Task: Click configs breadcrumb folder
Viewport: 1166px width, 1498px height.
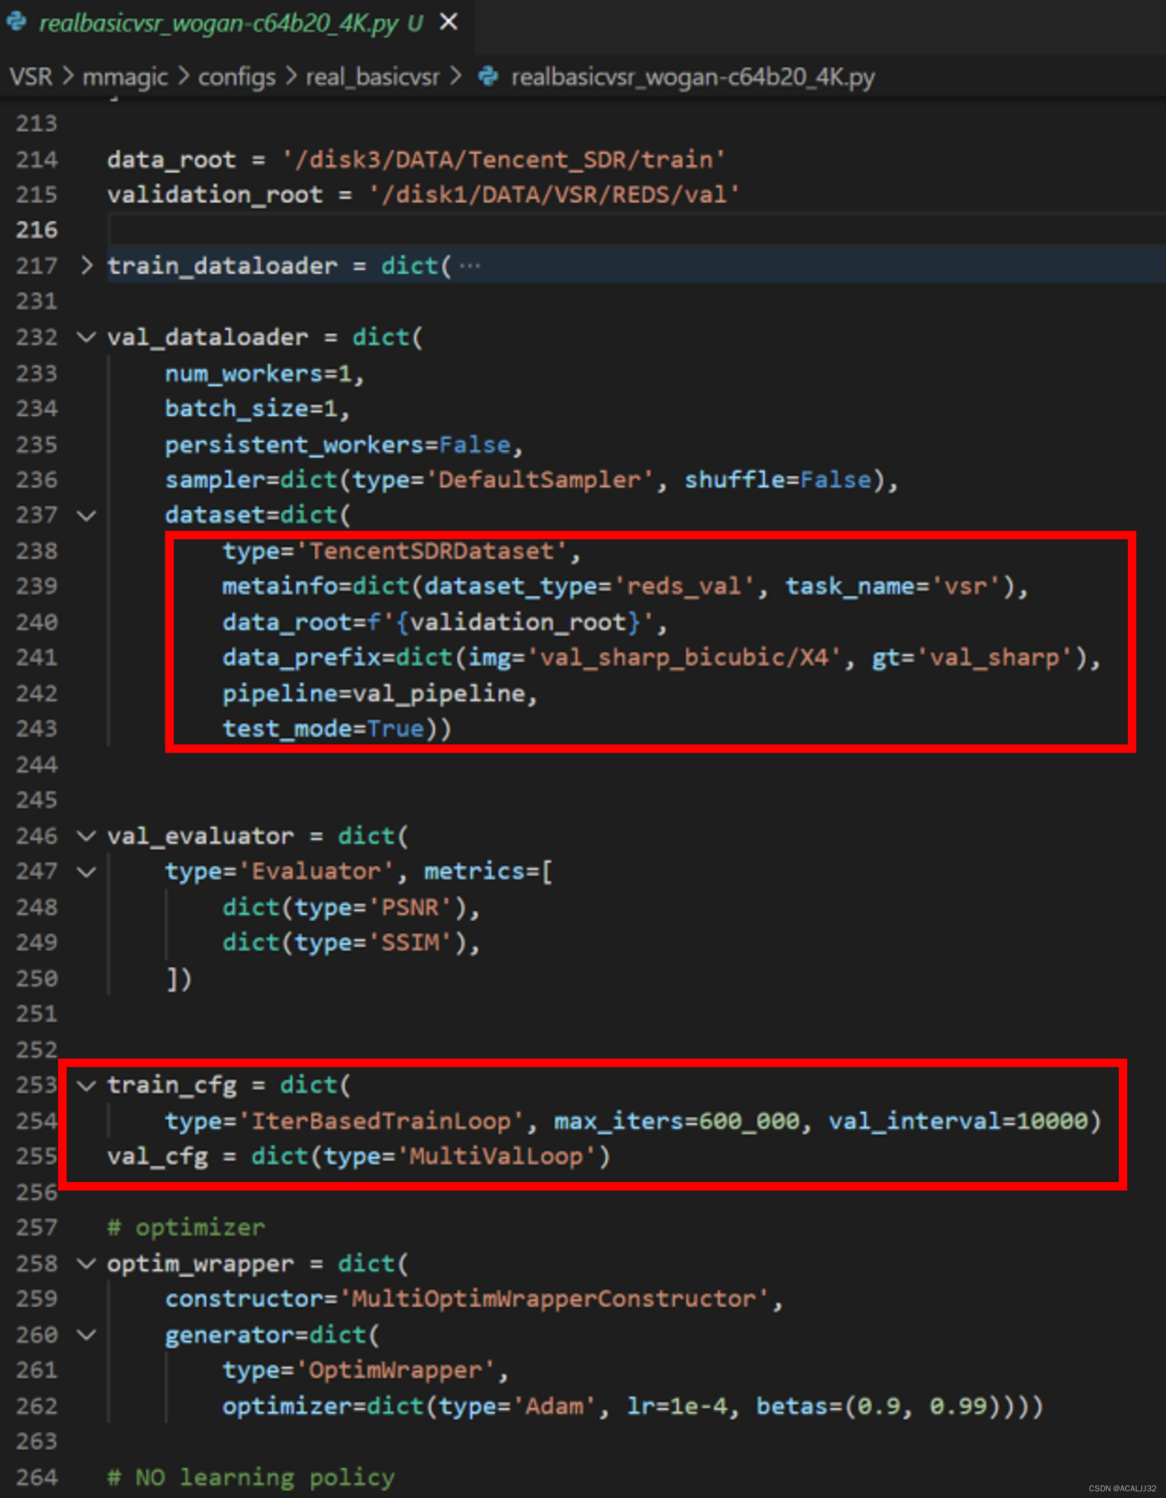Action: [237, 76]
